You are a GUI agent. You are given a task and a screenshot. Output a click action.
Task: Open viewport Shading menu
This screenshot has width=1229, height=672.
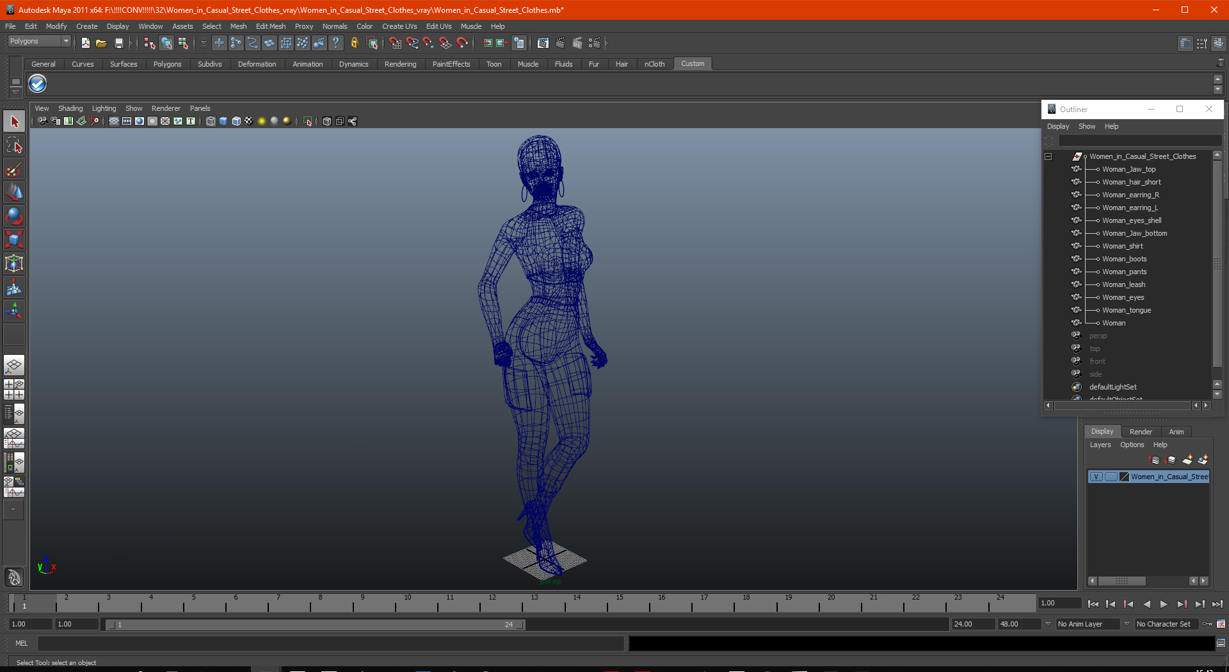pos(70,108)
